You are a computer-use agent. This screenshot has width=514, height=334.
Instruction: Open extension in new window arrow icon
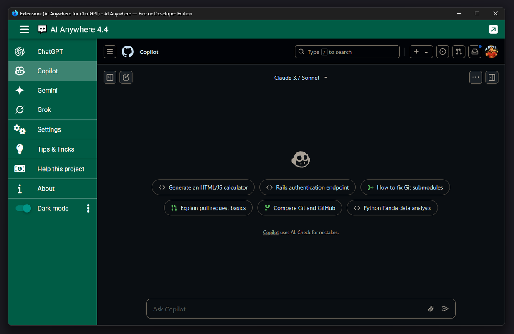click(x=493, y=29)
